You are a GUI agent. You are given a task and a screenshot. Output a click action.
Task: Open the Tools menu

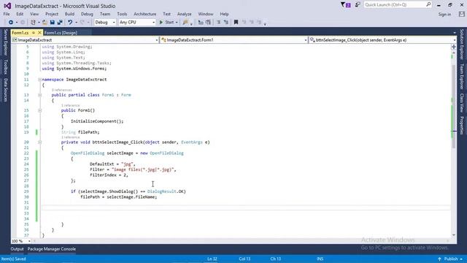click(122, 14)
